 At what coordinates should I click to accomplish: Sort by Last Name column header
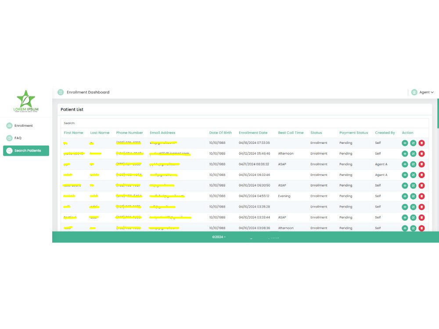[x=100, y=132]
